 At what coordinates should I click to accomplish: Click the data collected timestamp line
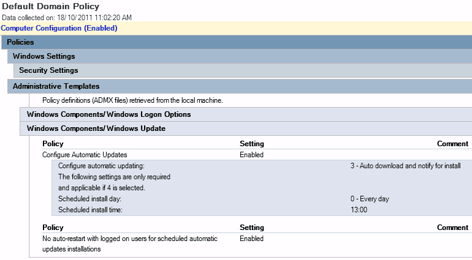pyautogui.click(x=66, y=18)
